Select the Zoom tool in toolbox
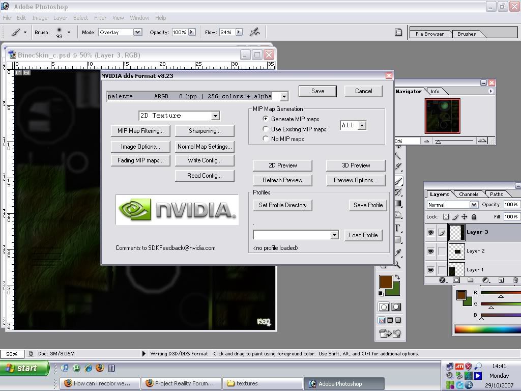This screenshot has width=521, height=391. point(397,265)
